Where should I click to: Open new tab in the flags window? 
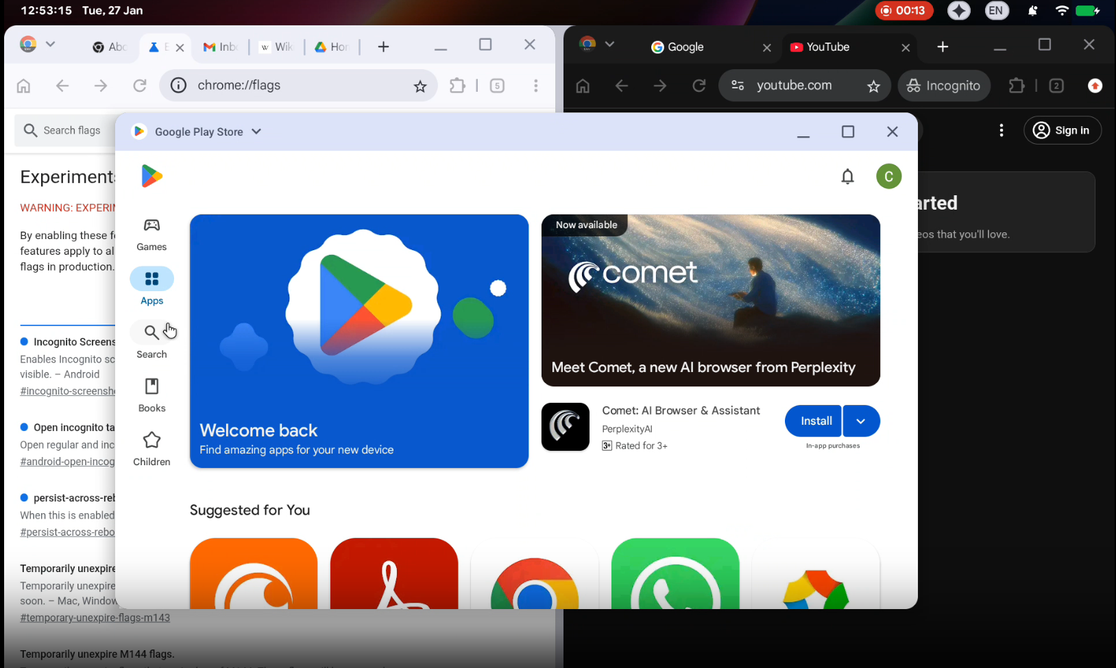(x=383, y=47)
